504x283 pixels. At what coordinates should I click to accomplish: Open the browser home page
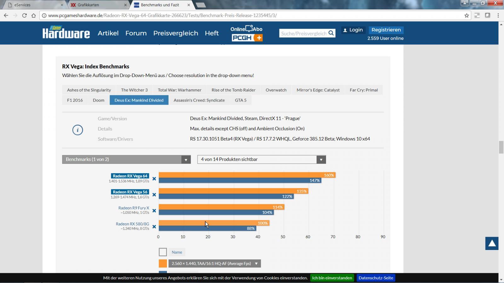click(33, 15)
